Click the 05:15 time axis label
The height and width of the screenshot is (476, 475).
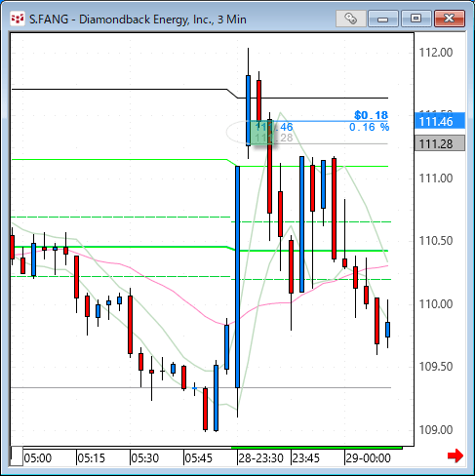[92, 458]
